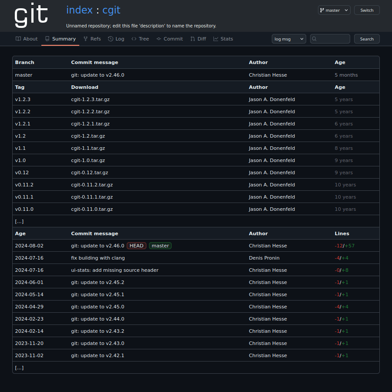392x392 pixels.
Task: Click the Switch button
Action: click(x=367, y=10)
